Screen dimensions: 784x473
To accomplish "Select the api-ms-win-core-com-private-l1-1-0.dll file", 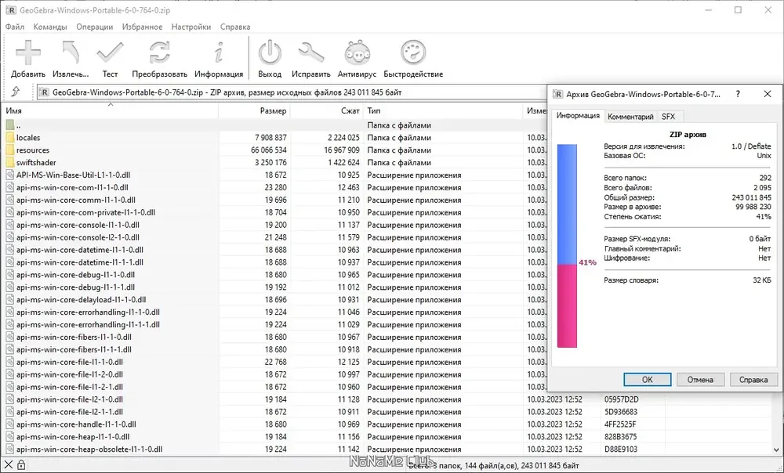I will (x=85, y=212).
